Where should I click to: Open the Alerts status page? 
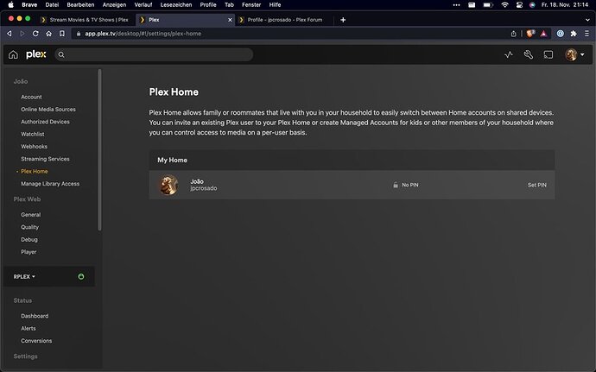[x=29, y=328]
